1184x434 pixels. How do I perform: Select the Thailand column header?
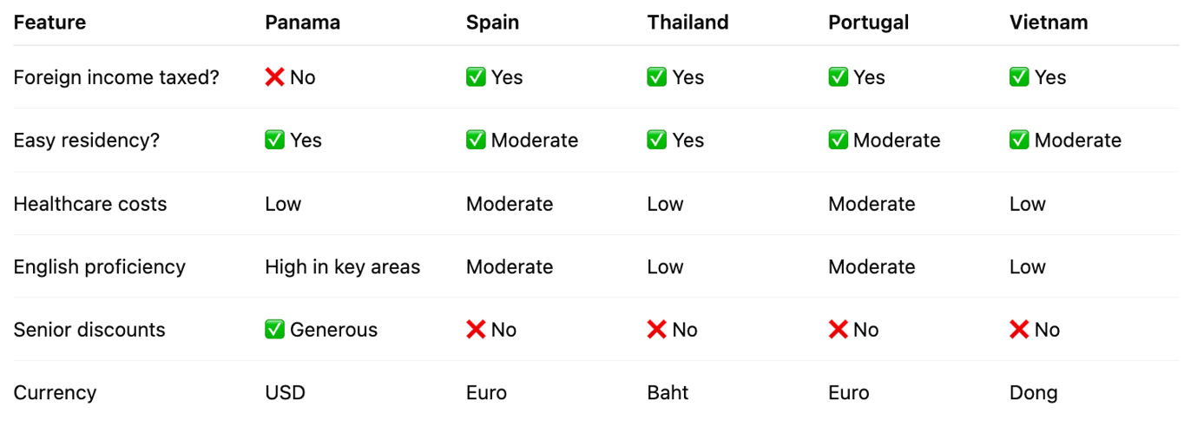click(688, 23)
